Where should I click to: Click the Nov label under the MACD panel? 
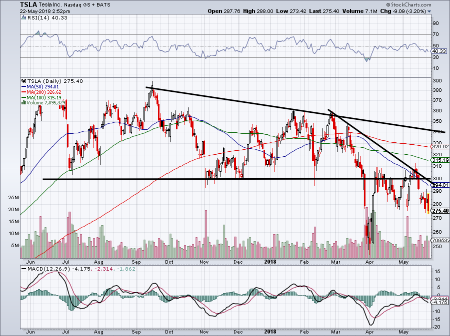pos(204,332)
